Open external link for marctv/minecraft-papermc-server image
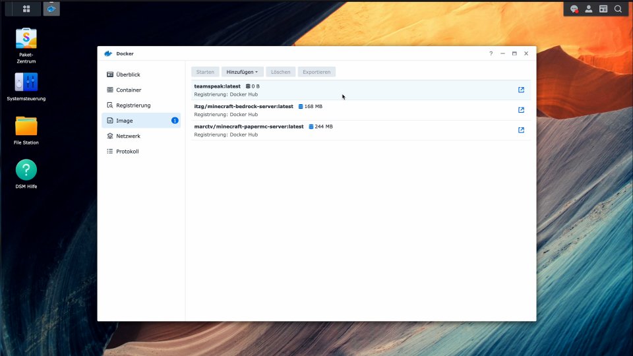Screen dimensions: 633x356 [521, 130]
